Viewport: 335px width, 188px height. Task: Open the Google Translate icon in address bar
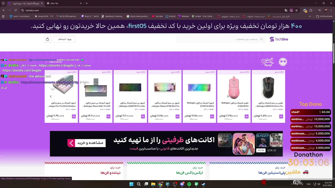[286, 10]
